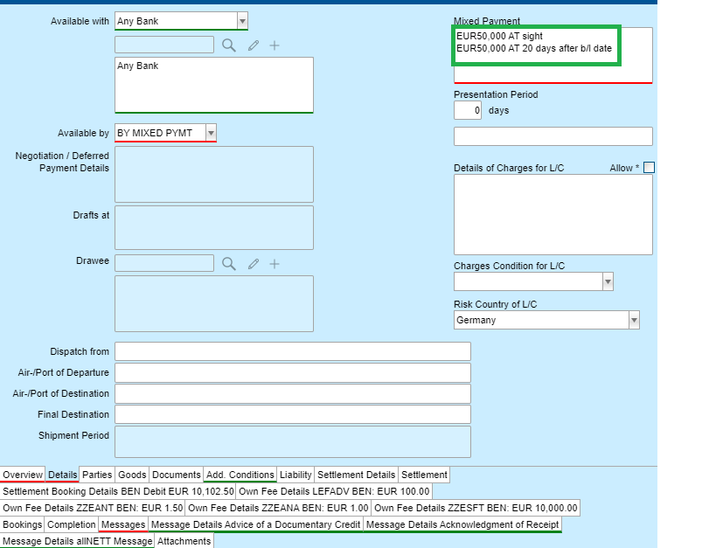This screenshot has height=548, width=716.
Task: Click the plus icon beside Available with field
Action: [275, 45]
